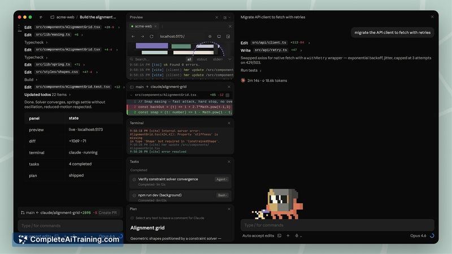Click the pixel creature mascot
452x254 pixels.
(277, 204)
